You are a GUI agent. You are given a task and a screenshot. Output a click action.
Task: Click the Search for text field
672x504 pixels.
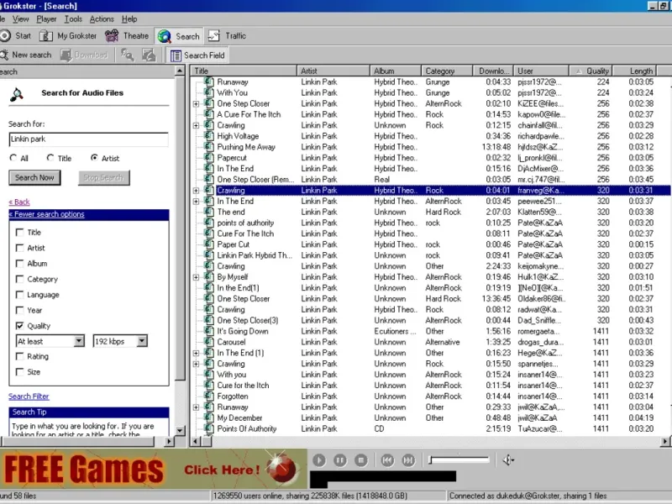pyautogui.click(x=88, y=139)
